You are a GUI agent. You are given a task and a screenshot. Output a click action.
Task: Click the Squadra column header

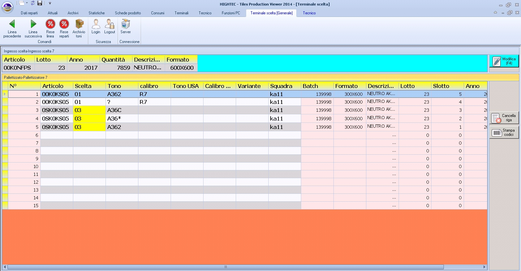click(x=285, y=86)
